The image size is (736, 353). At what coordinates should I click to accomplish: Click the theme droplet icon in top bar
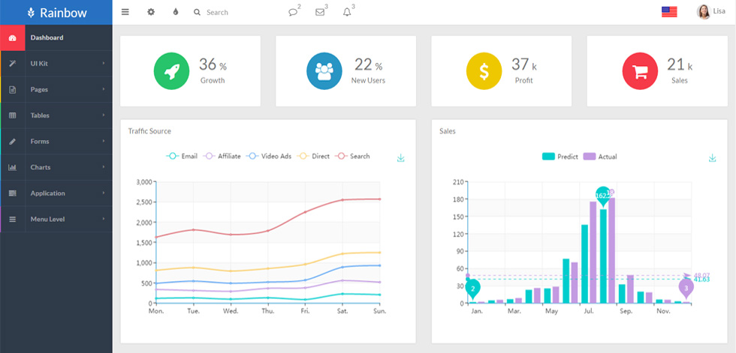[x=176, y=12]
